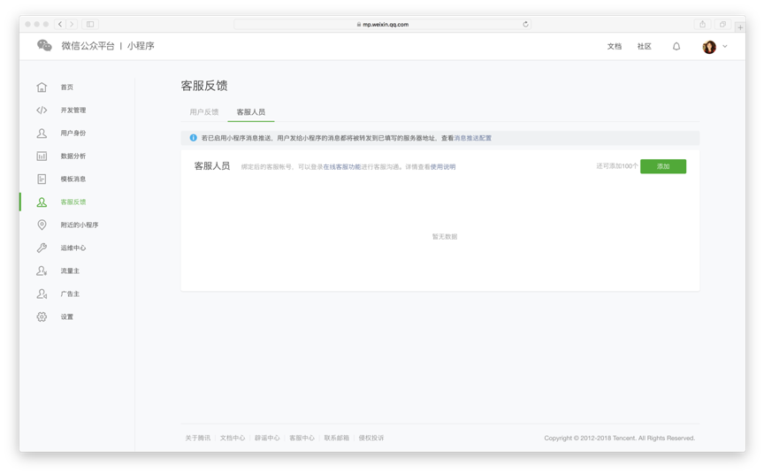Click the gear icon for 设置
Screen dimensions: 764x473
coord(42,317)
